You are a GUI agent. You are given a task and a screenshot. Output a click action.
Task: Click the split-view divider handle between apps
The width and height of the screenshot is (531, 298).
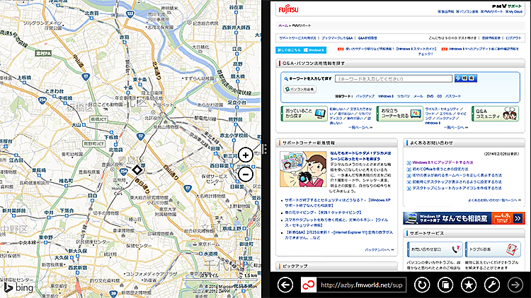click(265, 149)
